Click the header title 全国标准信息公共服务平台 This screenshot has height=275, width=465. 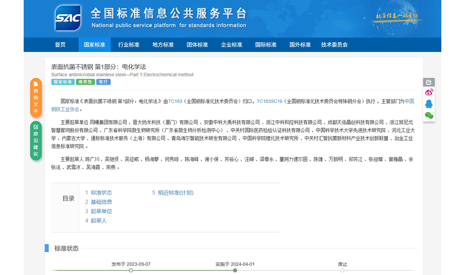tap(169, 14)
